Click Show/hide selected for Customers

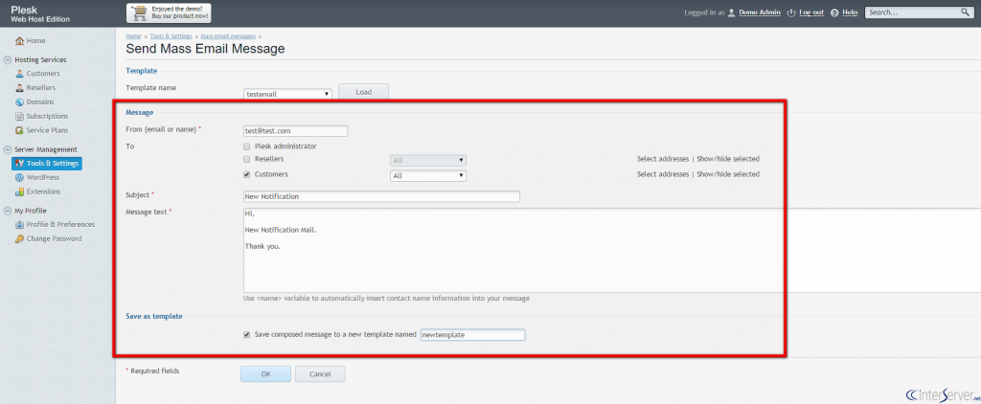click(728, 174)
